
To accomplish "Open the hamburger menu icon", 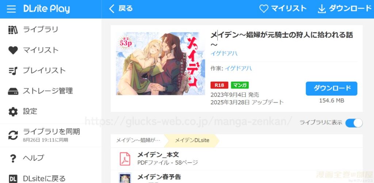I will click(x=11, y=9).
